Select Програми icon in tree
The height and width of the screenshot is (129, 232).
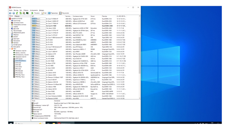coord(12,41)
